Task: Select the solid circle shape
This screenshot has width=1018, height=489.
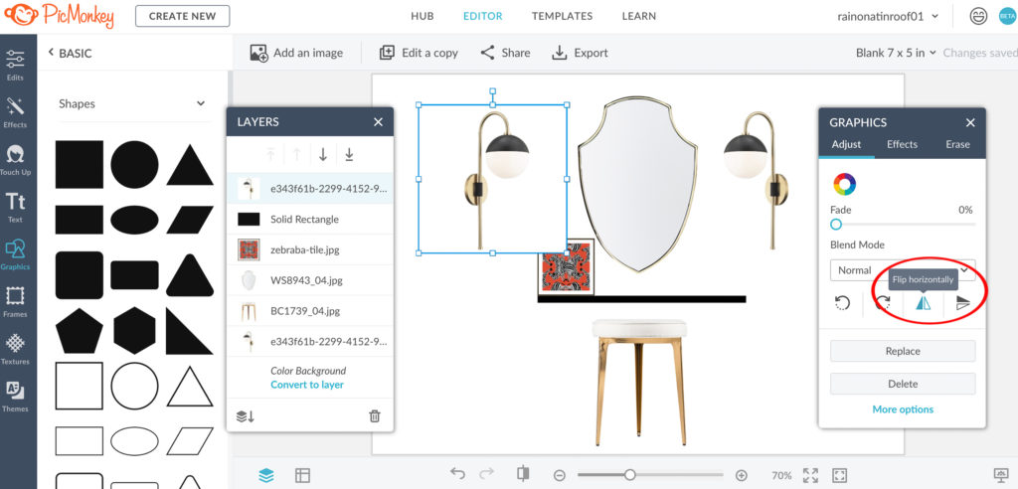Action: tap(134, 164)
